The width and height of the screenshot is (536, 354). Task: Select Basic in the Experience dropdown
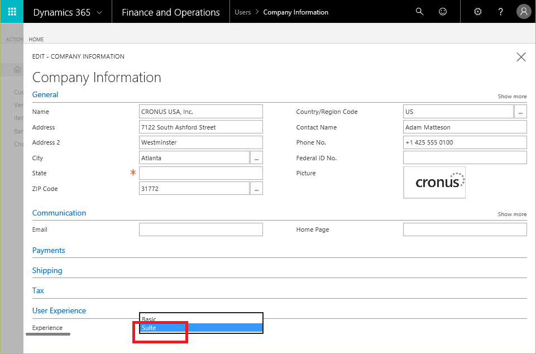pyautogui.click(x=201, y=318)
